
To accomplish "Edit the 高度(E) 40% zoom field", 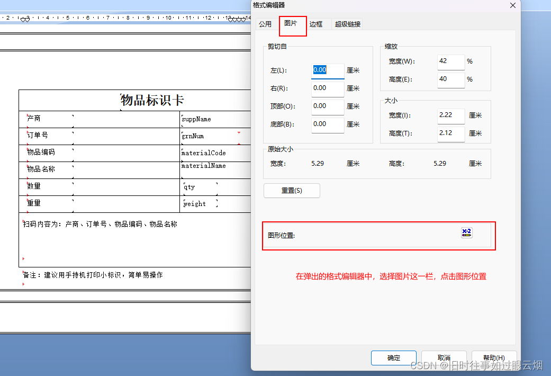I will pyautogui.click(x=450, y=80).
